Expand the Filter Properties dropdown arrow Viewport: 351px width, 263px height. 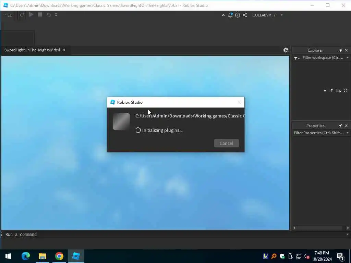pos(348,133)
